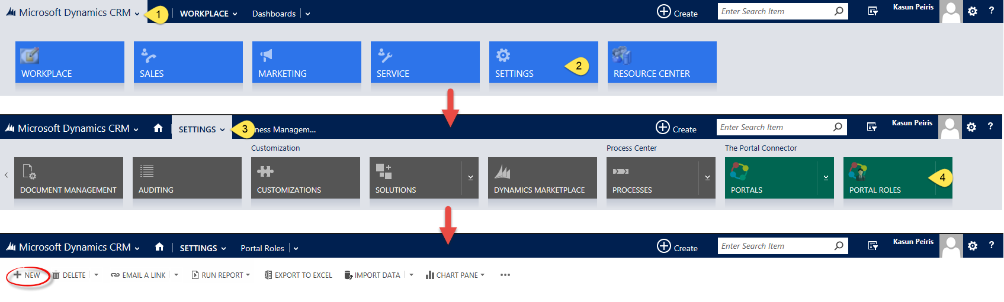Expand the SETTINGS dropdown in the middle bar
Viewport: 1004px width, 302px height.
click(223, 130)
